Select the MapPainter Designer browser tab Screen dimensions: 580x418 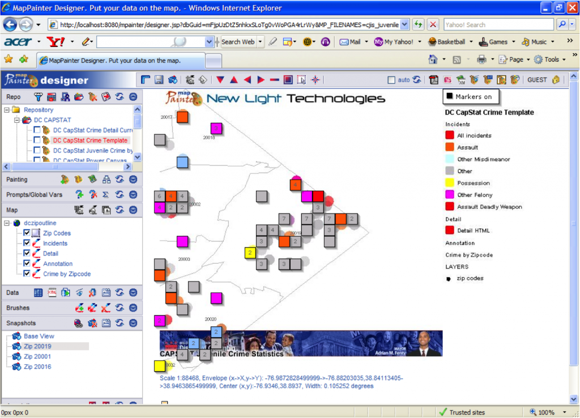pyautogui.click(x=121, y=60)
